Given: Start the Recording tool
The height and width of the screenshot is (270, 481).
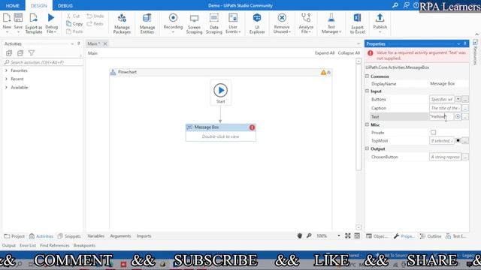Looking at the screenshot, I should [x=173, y=23].
